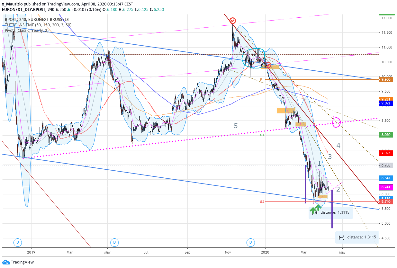Click the S1 pivot label on the chart

coord(262,135)
